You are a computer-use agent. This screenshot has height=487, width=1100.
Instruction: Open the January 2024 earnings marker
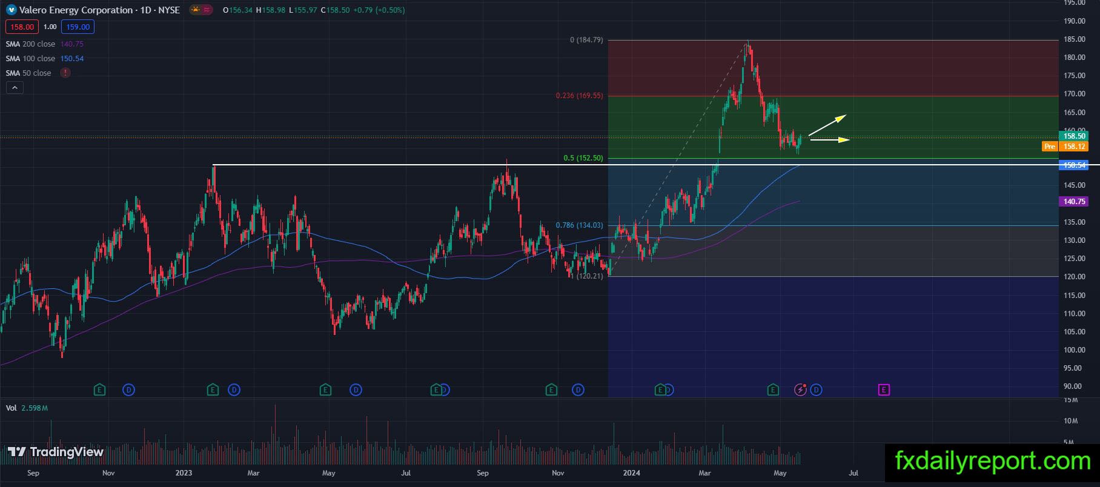click(x=660, y=390)
